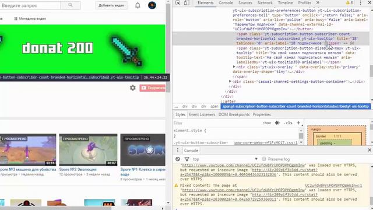Screen dimensions: 373x210
Task: Expand the yt-uix-overlay div node
Action: point(234,67)
